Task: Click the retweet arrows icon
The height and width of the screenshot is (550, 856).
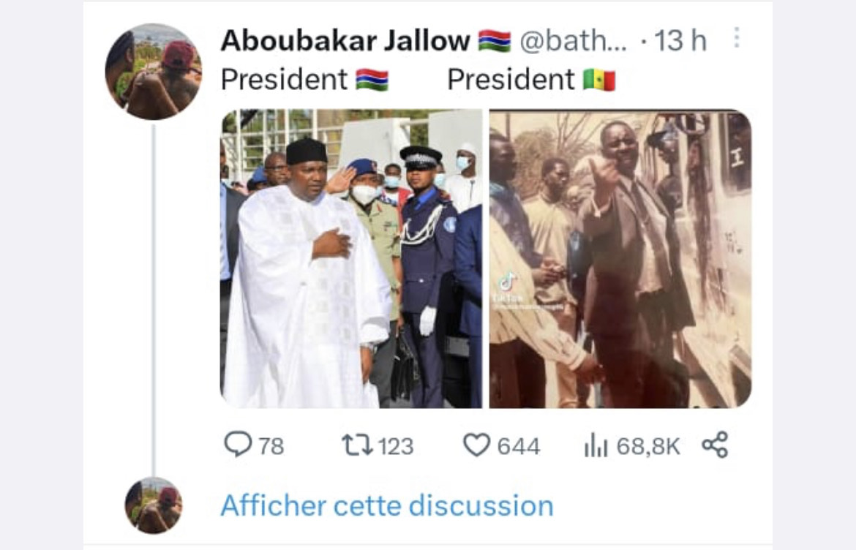Action: point(357,445)
